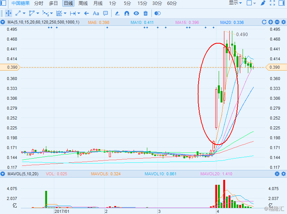Viewport: 287px width, 214px height.
Task: Enter fullscreen with the expand arrows icon
Action: (x=272, y=3)
